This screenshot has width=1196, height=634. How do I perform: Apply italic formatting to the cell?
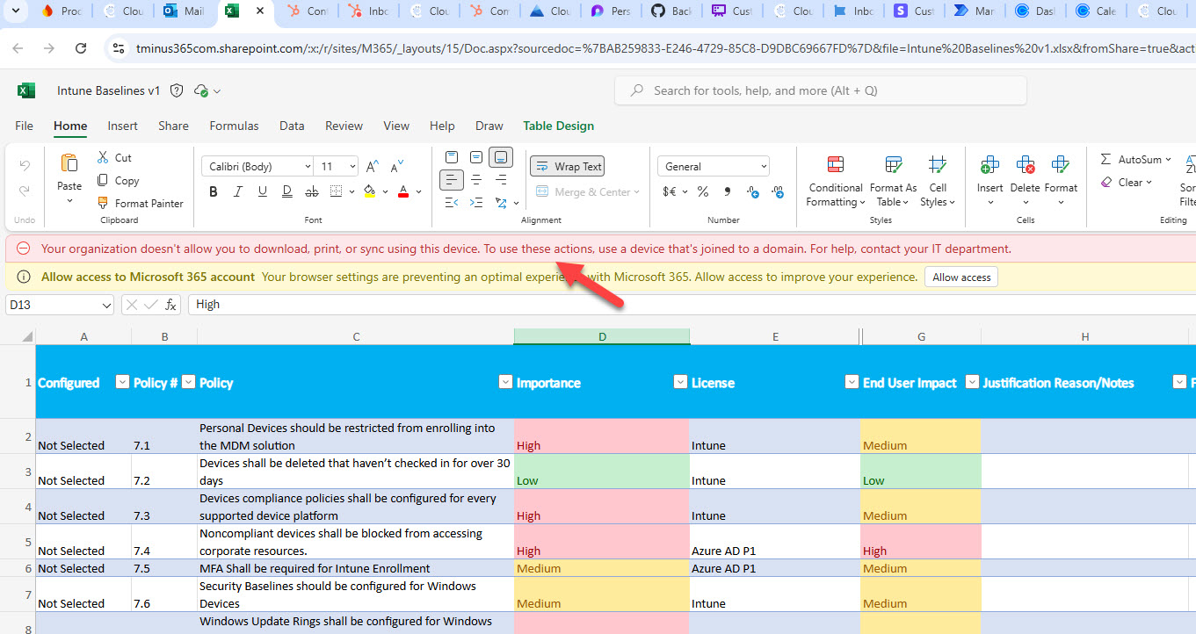point(238,191)
